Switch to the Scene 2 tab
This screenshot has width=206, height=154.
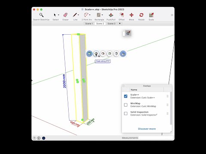100,24
